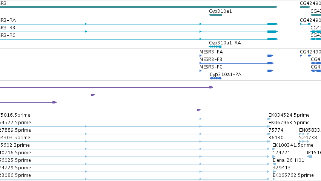Screen dimensions: 321x181
Task: Select the SR3-RA transcript label
Action: (x=8, y=20)
